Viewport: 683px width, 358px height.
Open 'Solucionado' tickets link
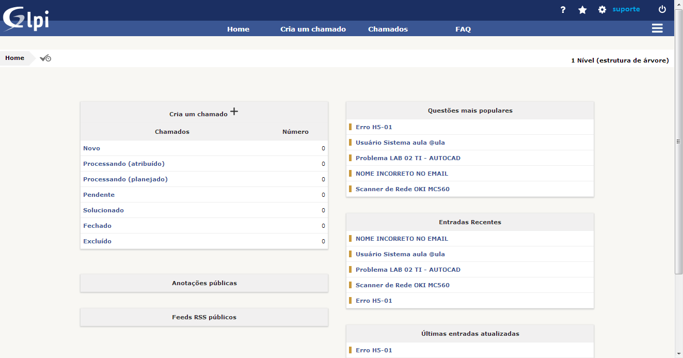(103, 210)
